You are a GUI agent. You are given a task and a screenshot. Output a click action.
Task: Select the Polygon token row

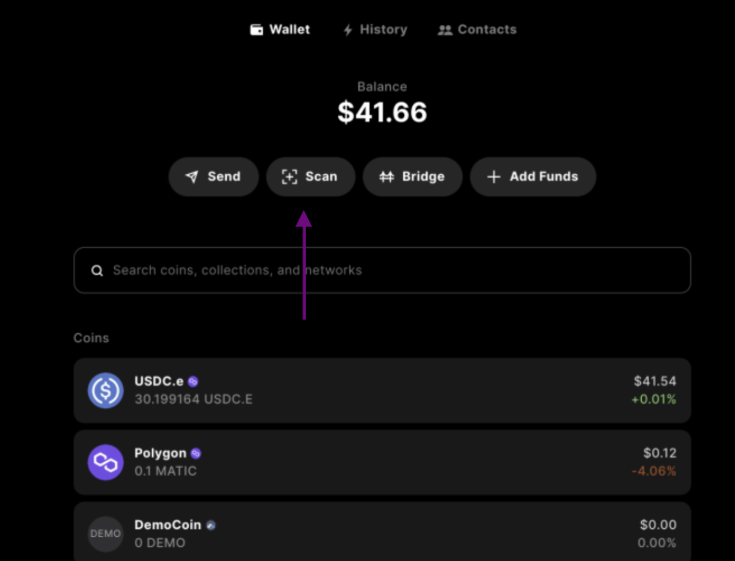click(382, 462)
